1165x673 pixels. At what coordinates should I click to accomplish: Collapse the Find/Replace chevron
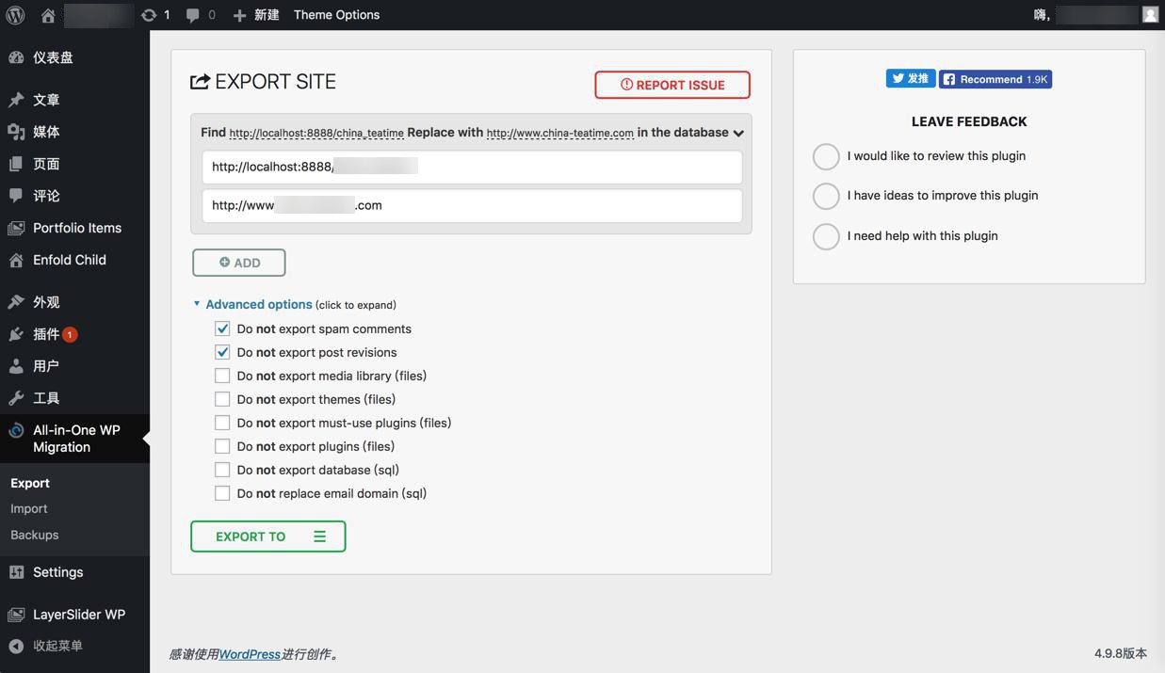[x=738, y=133]
